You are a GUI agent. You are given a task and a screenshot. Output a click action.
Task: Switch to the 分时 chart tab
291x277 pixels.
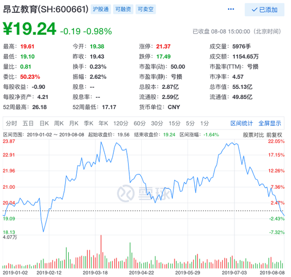click(11, 123)
